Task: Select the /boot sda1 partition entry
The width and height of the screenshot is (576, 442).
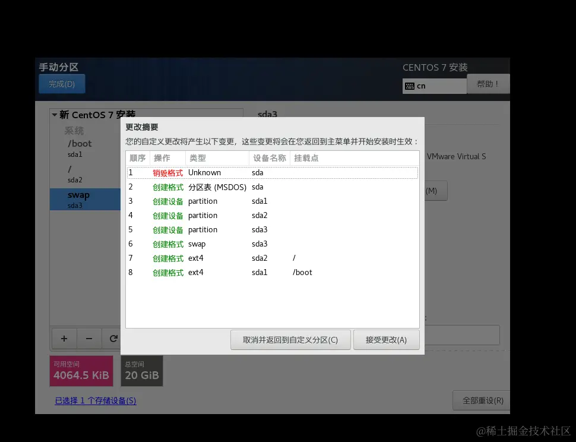Action: coord(86,149)
